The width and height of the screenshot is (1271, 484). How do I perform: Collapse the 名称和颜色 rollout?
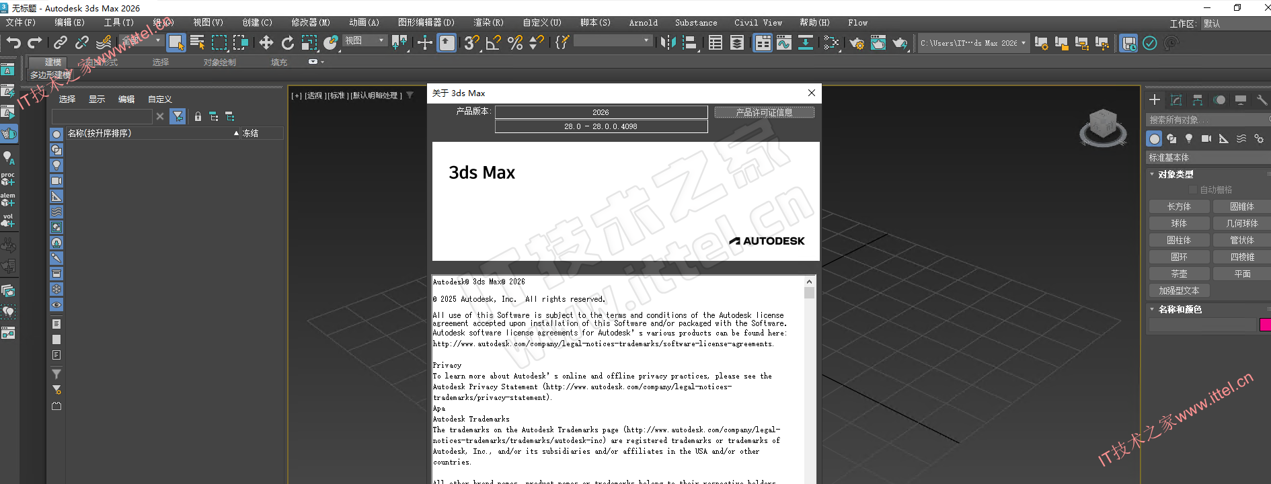pyautogui.click(x=1180, y=309)
